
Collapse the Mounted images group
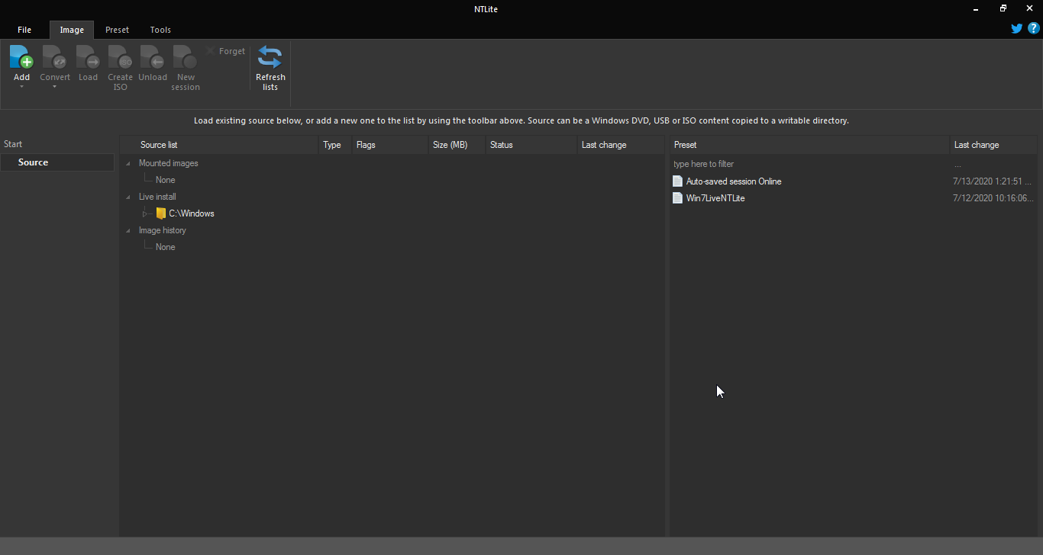pyautogui.click(x=128, y=163)
